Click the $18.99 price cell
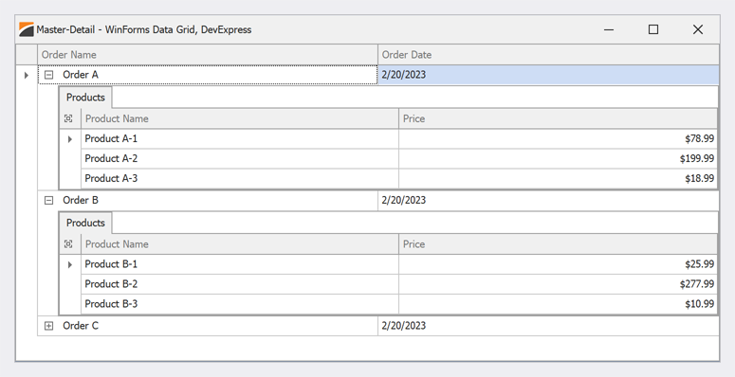Screen dimensions: 735x377 558,178
